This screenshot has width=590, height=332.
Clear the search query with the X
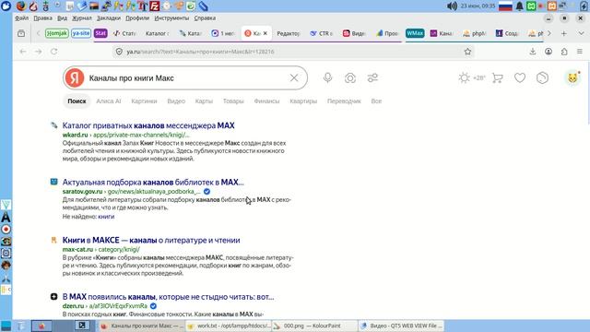tap(294, 77)
